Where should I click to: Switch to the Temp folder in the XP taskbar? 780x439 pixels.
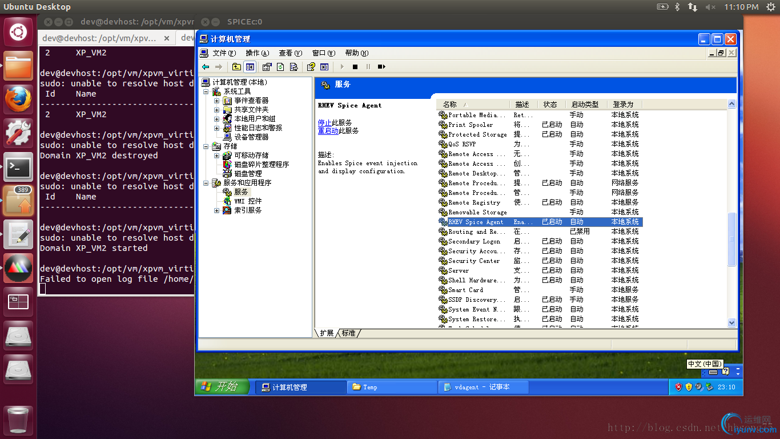392,387
